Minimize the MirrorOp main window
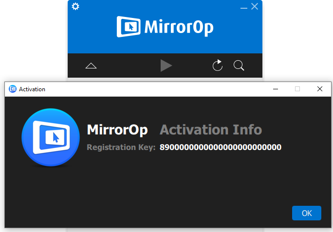 (243, 8)
